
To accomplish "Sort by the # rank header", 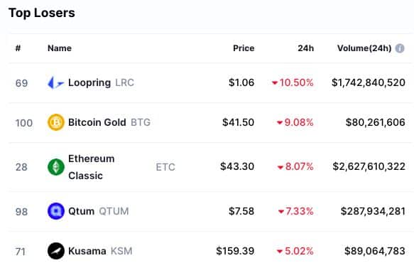I will [x=18, y=48].
